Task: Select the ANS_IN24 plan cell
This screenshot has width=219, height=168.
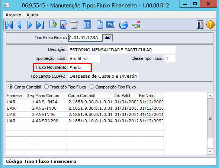Action: [x=51, y=102]
